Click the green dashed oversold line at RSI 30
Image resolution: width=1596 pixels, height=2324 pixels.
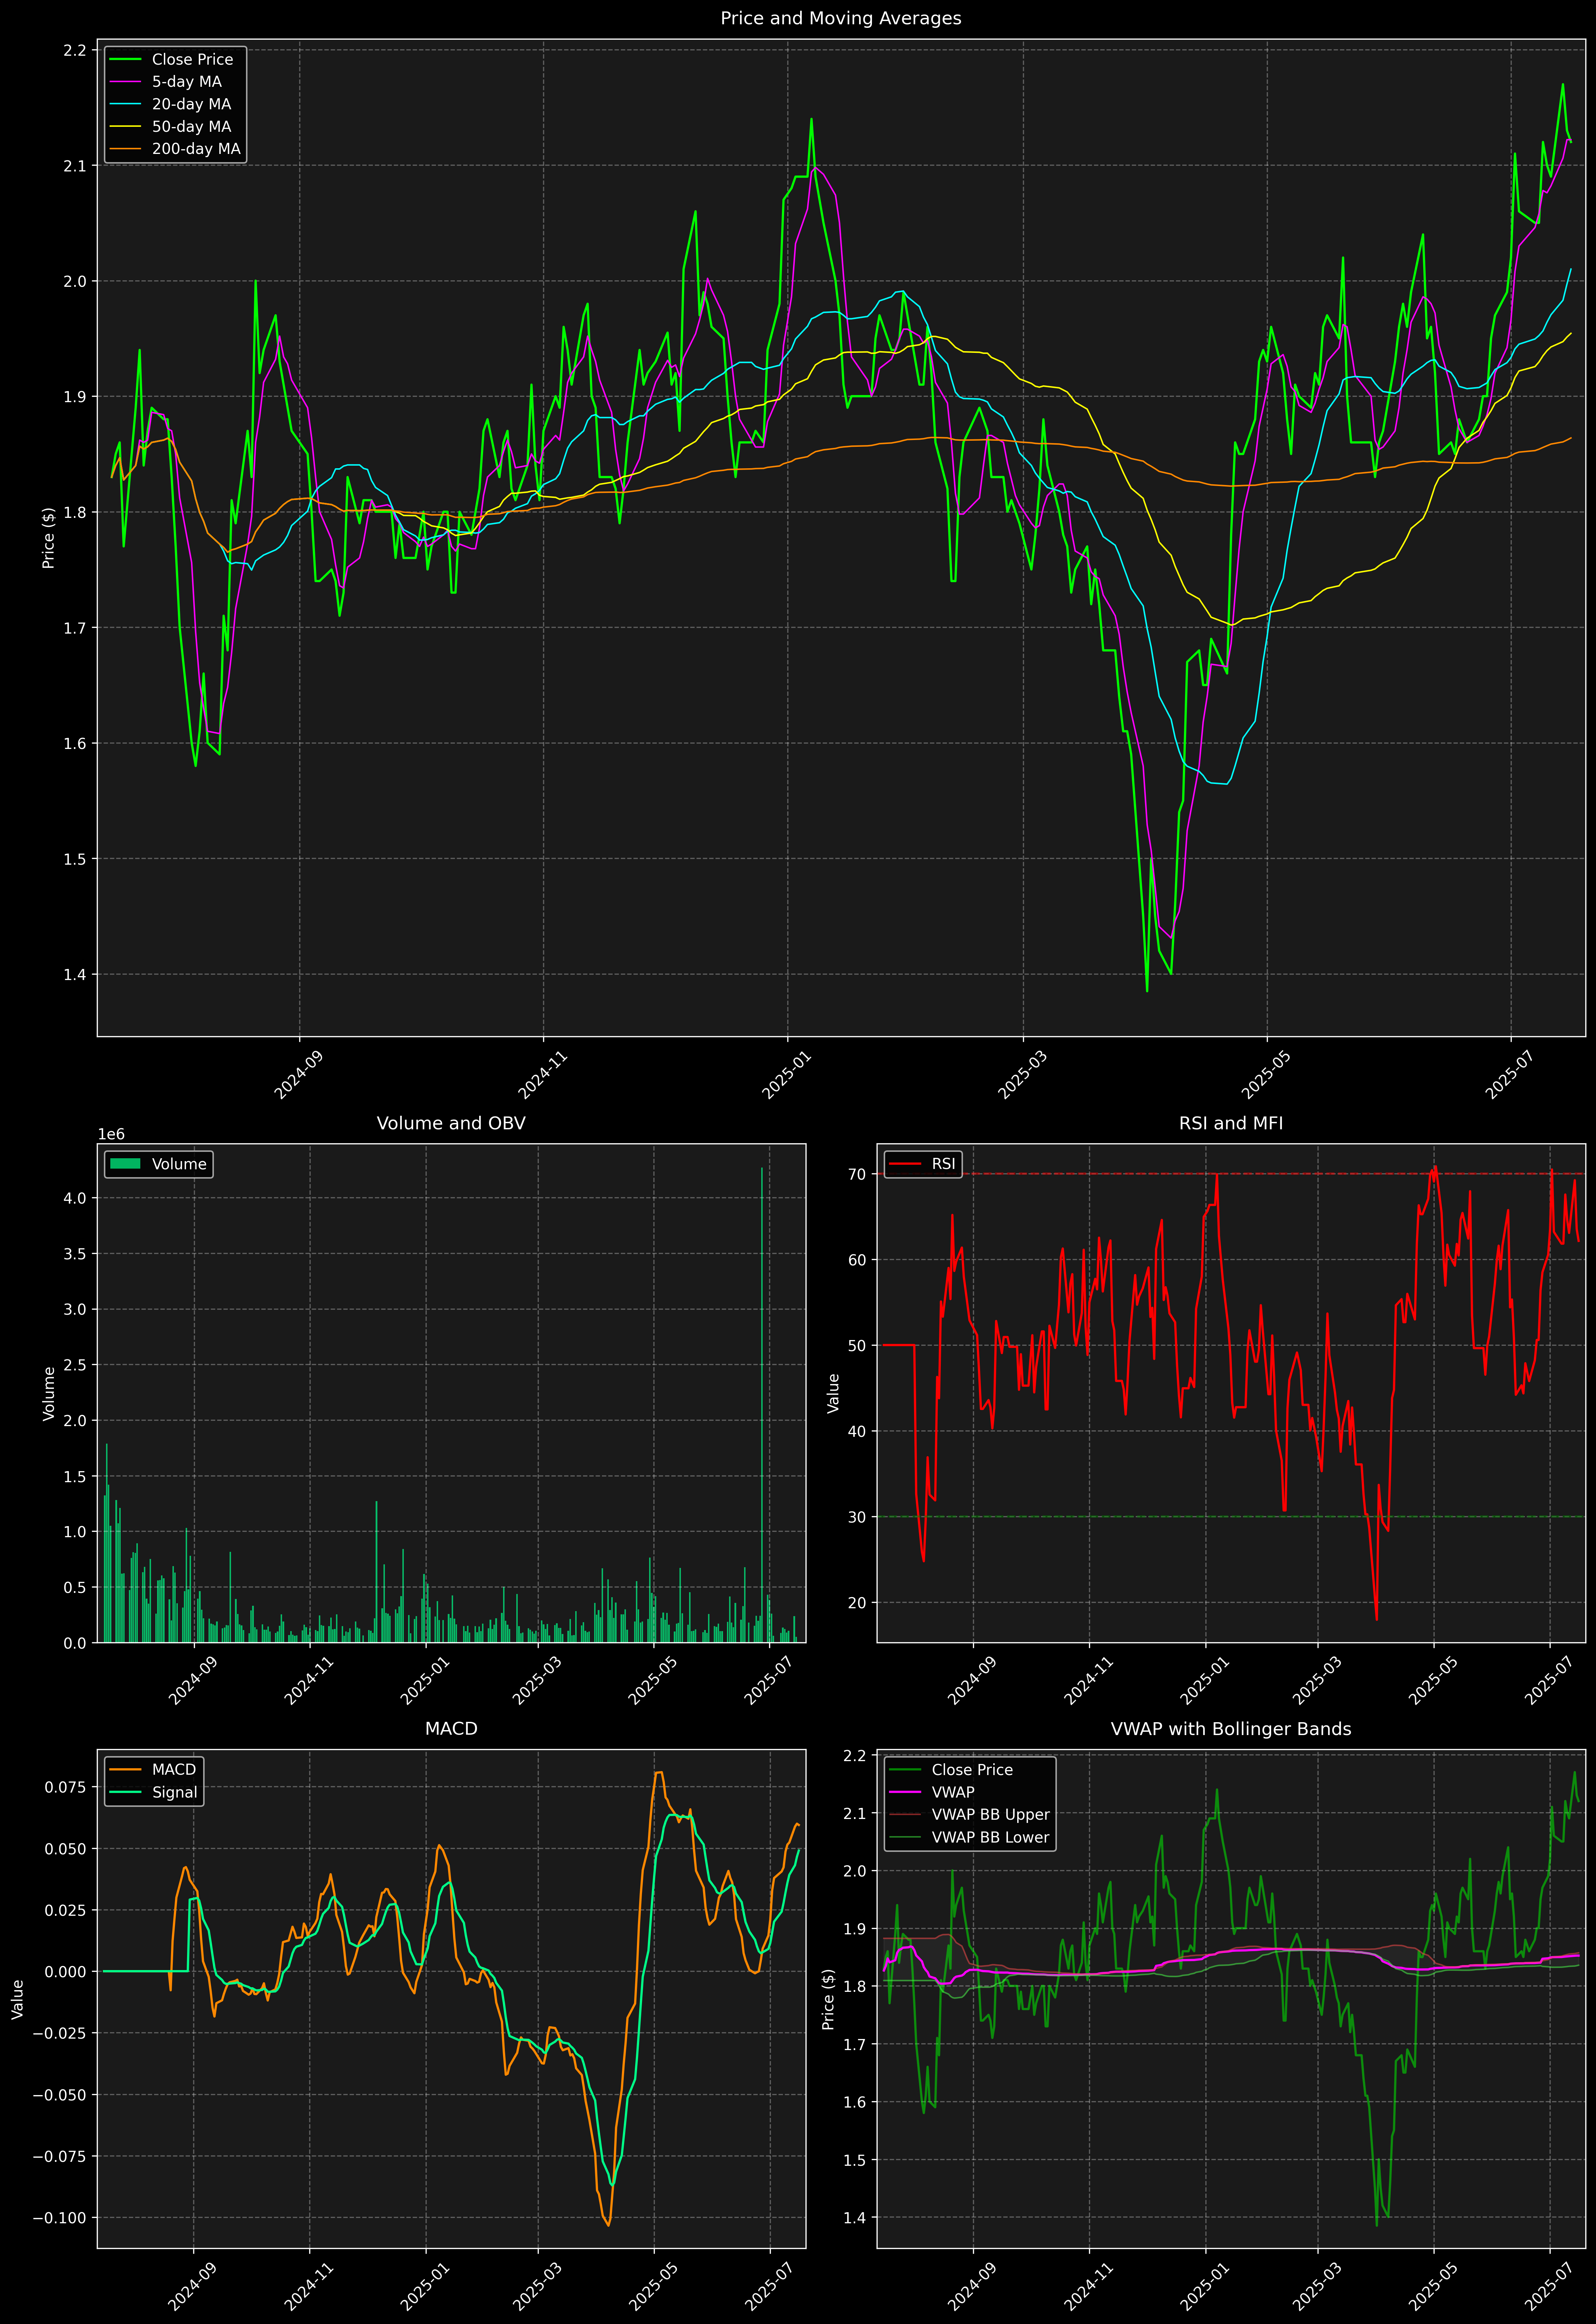[x=1231, y=1517]
